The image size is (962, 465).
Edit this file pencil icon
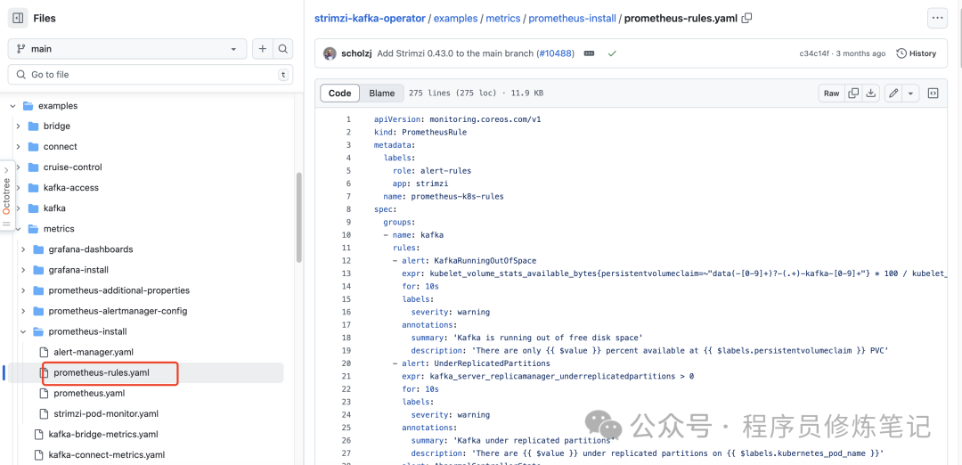(894, 94)
